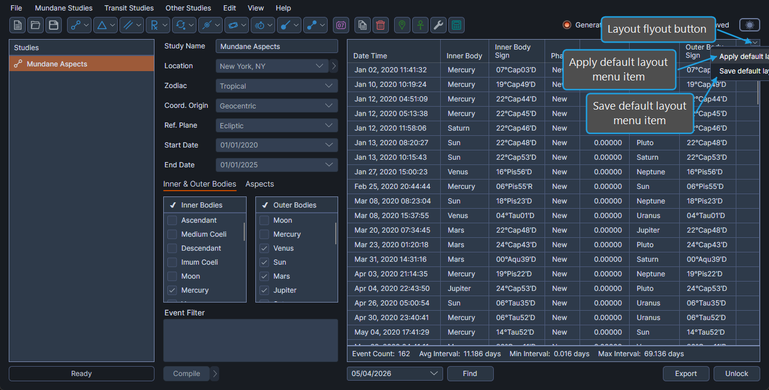769x390 pixels.
Task: Select row Jan 27, 2020 15:00:23
Action: click(x=553, y=172)
